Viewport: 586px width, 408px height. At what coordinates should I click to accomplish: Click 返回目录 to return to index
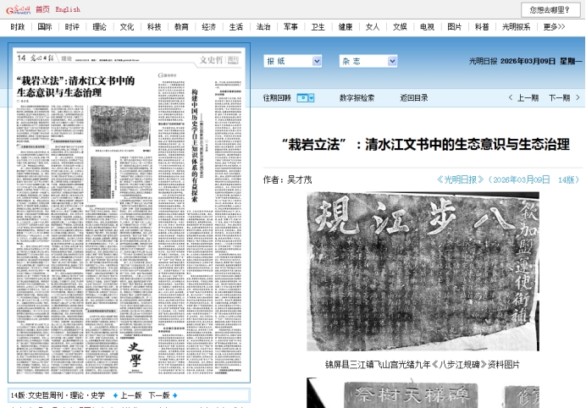(x=414, y=98)
